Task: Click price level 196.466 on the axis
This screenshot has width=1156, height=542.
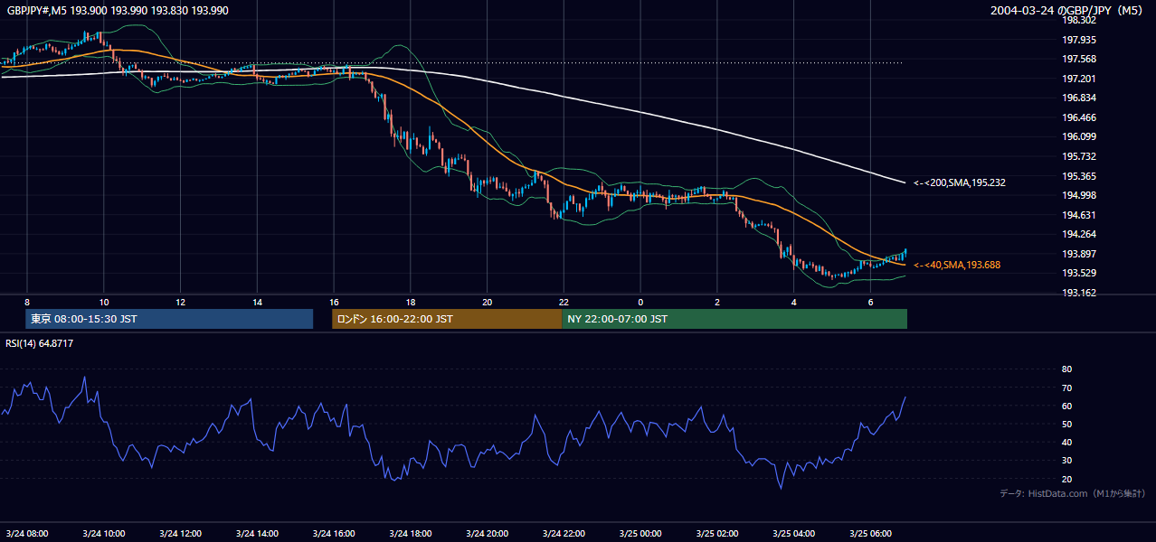Action: [1078, 117]
